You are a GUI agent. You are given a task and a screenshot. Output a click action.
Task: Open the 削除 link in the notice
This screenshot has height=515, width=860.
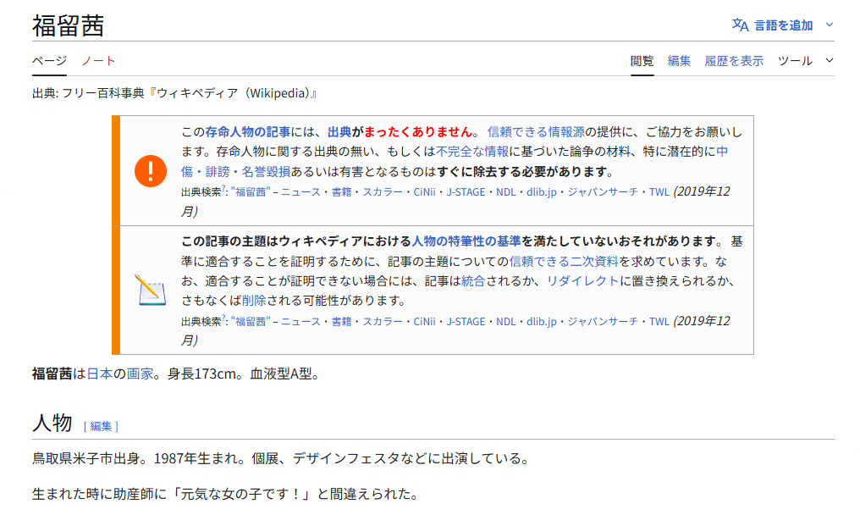coord(253,302)
